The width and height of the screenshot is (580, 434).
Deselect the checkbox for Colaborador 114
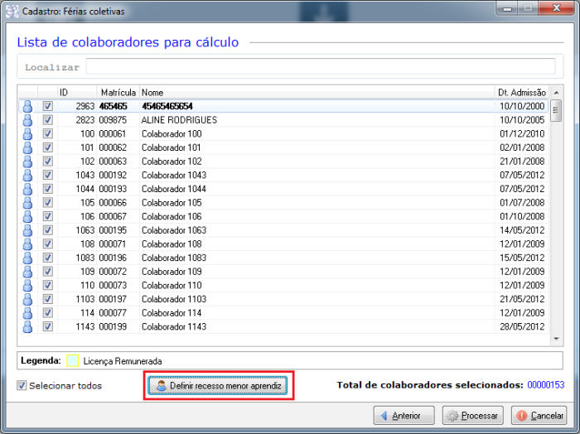pos(47,313)
